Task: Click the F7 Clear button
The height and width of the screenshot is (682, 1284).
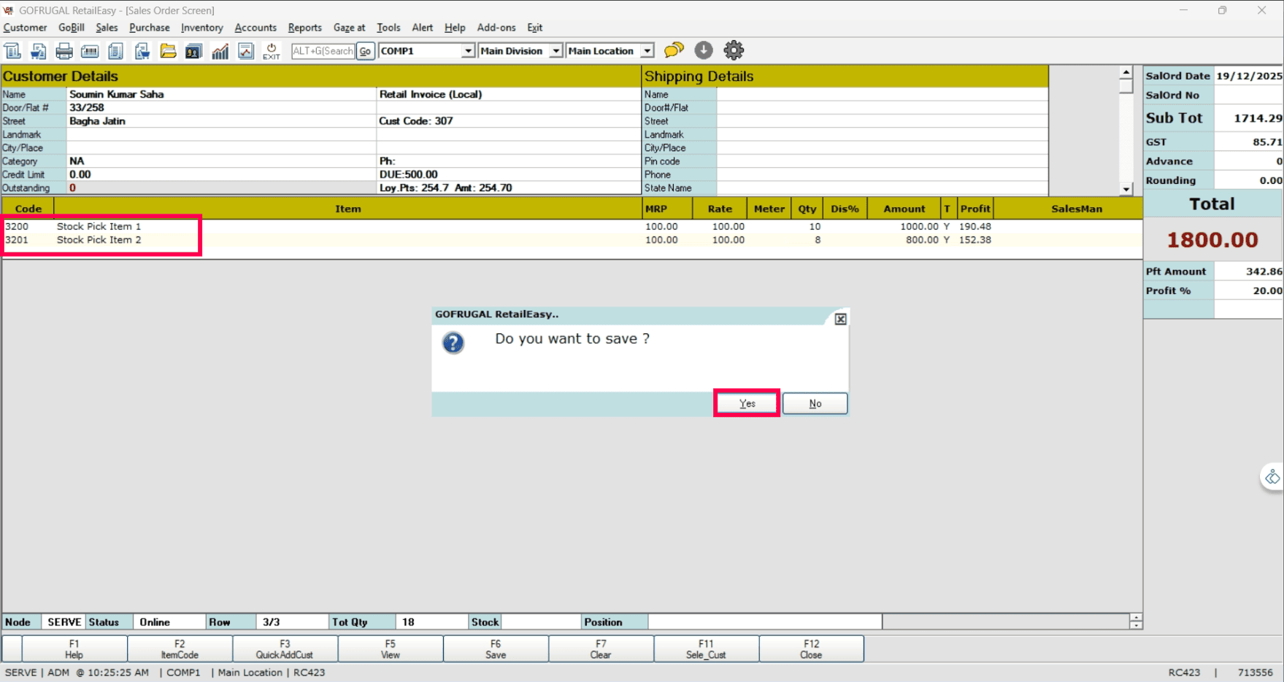Action: 601,649
